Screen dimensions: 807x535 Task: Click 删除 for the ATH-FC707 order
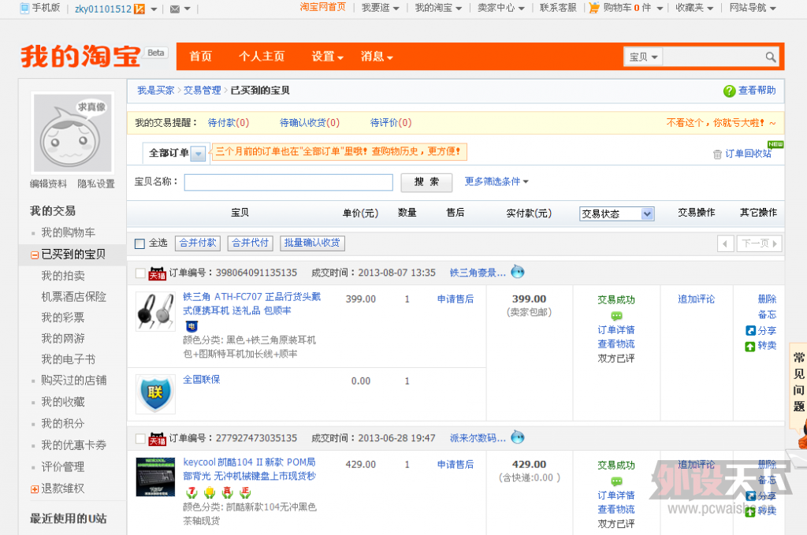(767, 299)
